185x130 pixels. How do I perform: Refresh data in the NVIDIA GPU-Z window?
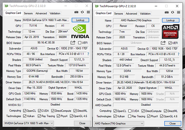pos(82,12)
